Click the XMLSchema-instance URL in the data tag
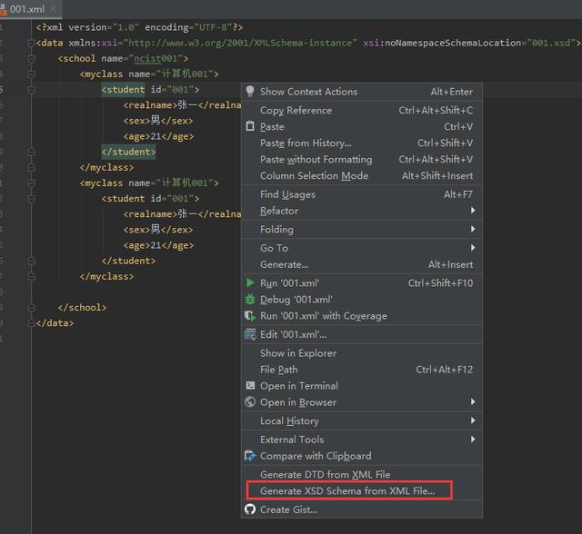 point(240,43)
